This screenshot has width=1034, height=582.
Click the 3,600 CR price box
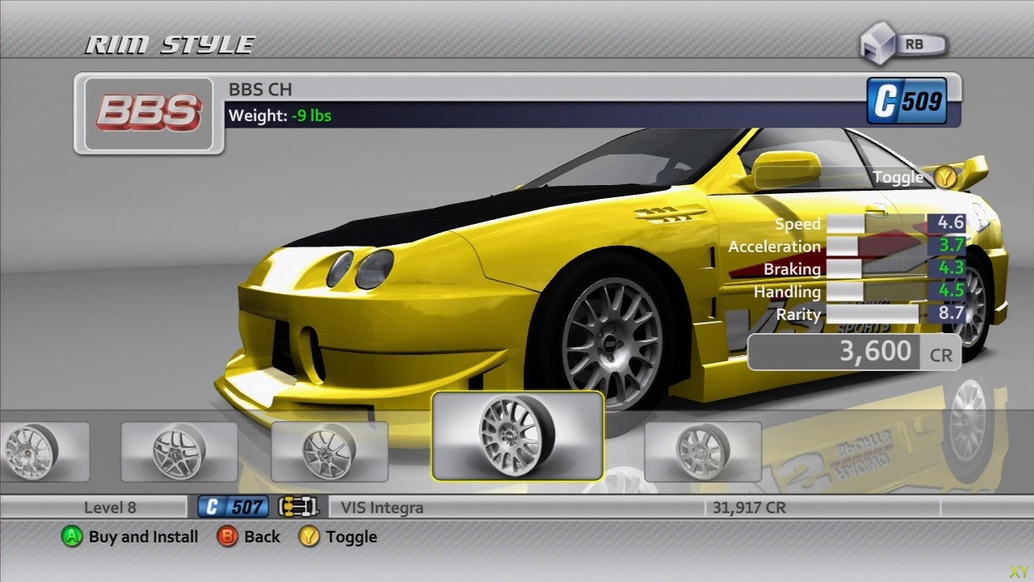click(853, 352)
